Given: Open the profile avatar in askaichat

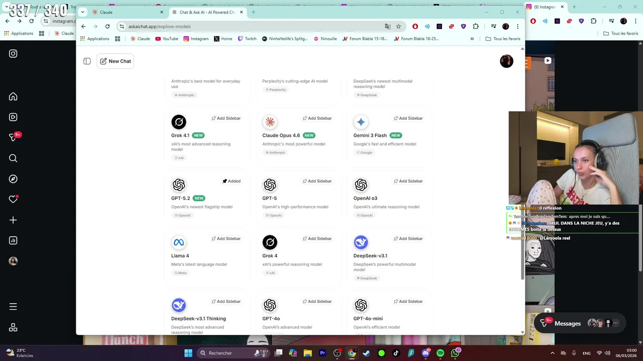Looking at the screenshot, I should (506, 61).
